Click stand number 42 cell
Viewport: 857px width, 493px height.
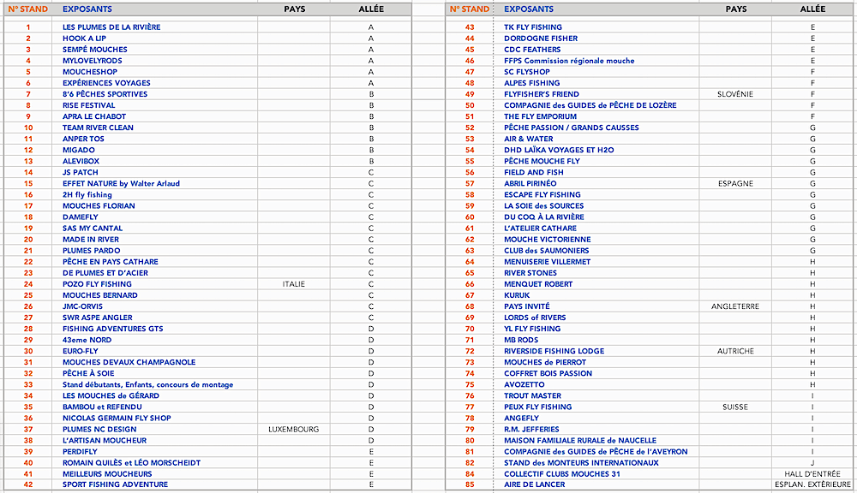(x=28, y=485)
